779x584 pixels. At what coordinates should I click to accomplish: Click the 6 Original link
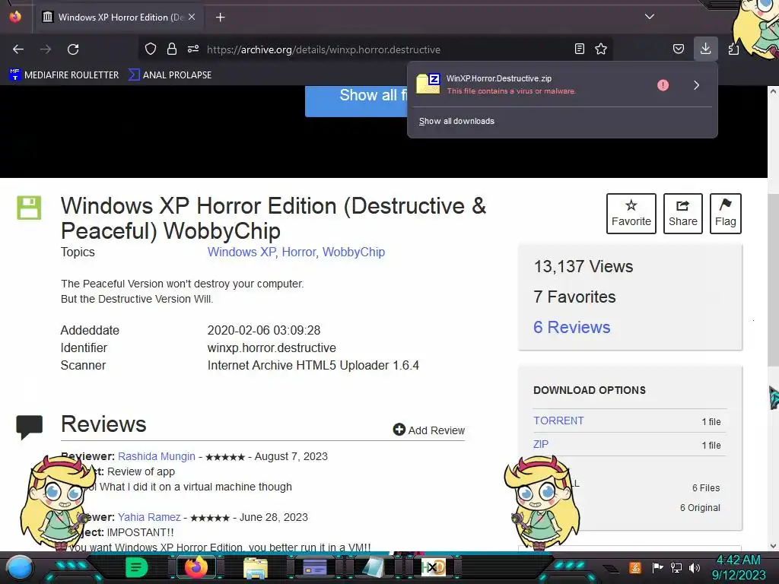click(x=700, y=507)
